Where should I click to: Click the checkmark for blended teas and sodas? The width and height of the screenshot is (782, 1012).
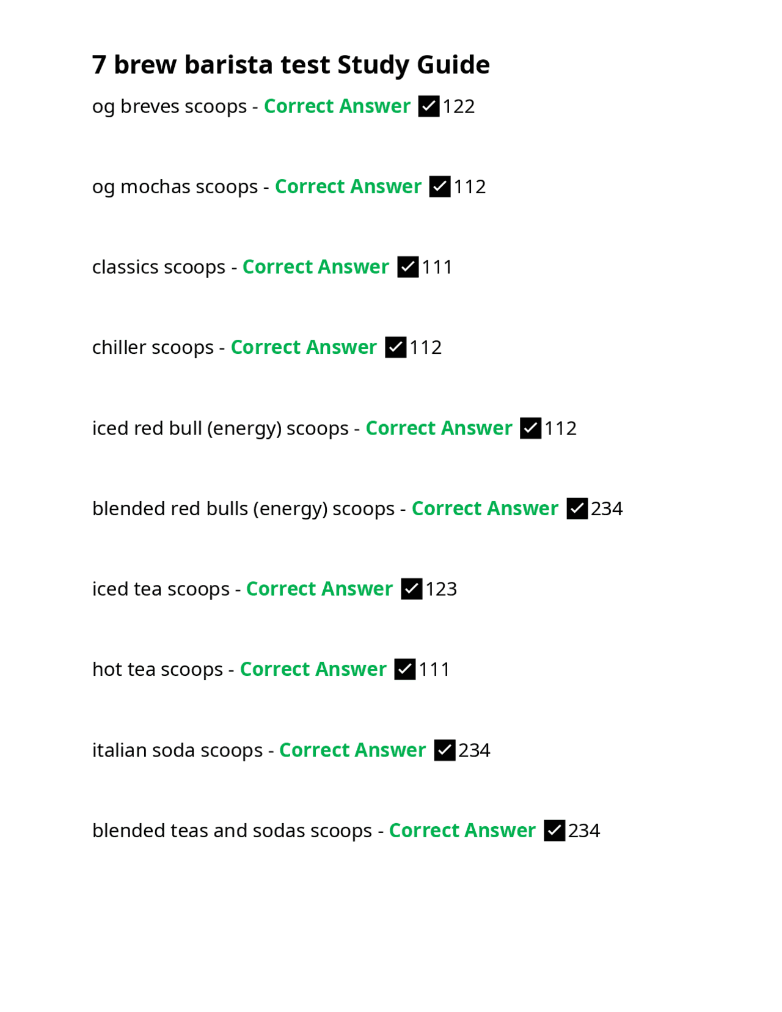coord(554,831)
